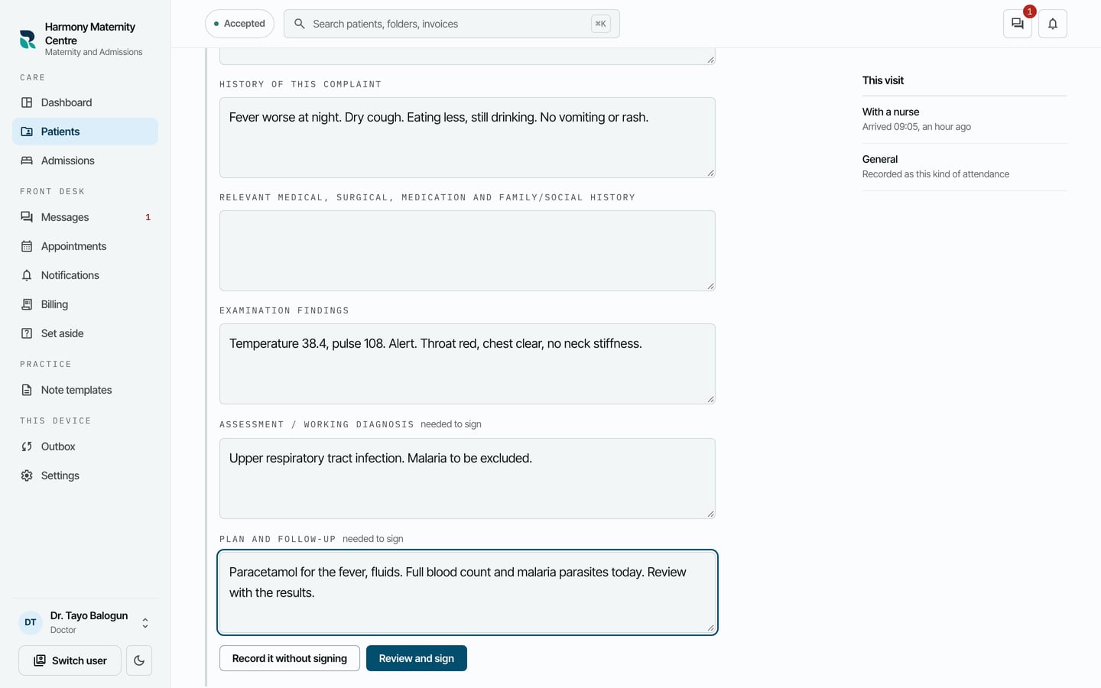Click the ⌘K shortcut hint in search
The width and height of the screenshot is (1101, 688).
tap(600, 24)
